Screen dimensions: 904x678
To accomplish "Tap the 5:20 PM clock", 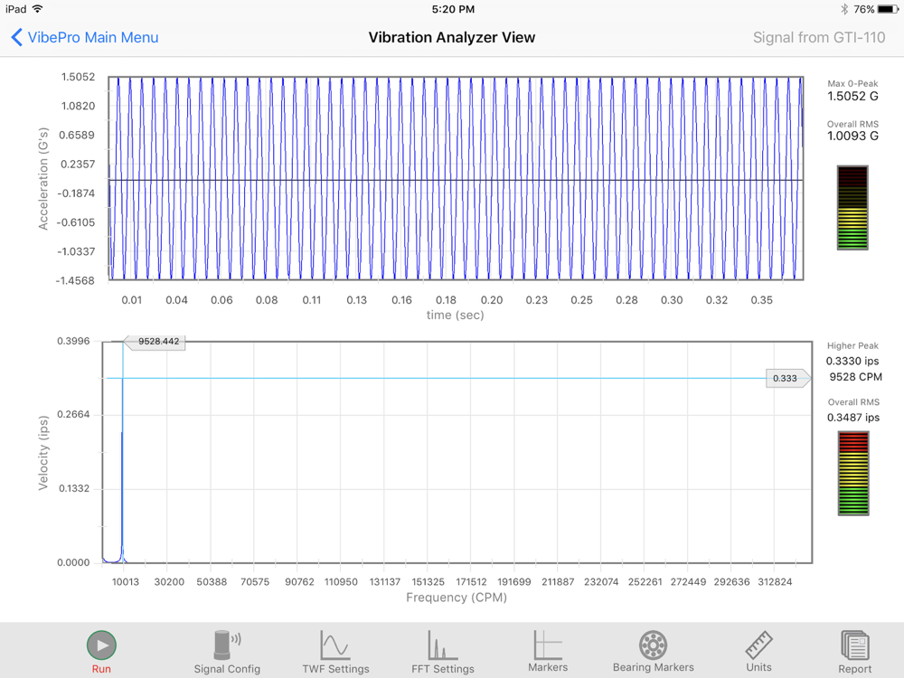I will tap(453, 9).
